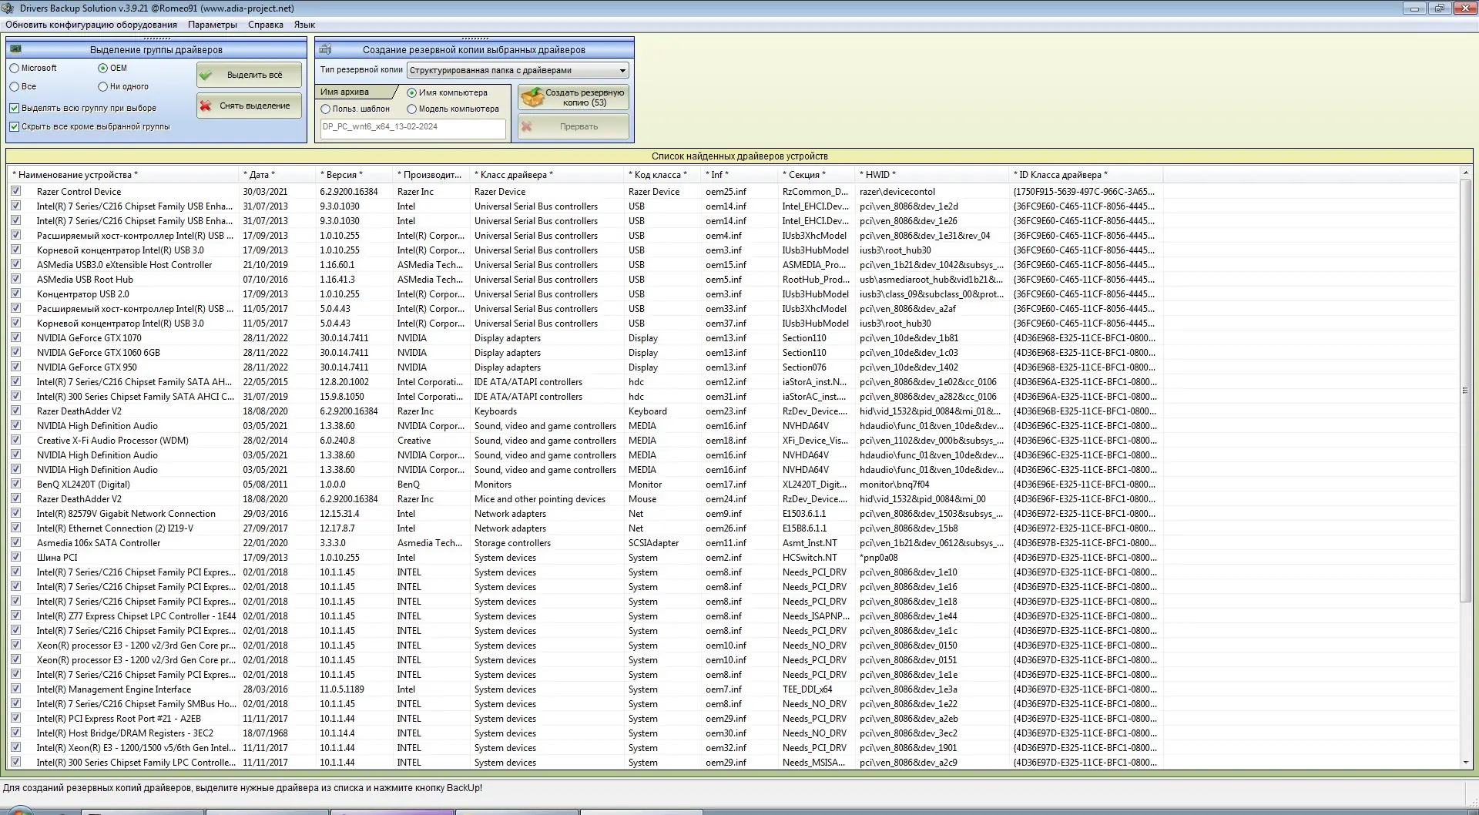Click the "18/07/1968" date cell
The image size is (1479, 815).
point(266,733)
